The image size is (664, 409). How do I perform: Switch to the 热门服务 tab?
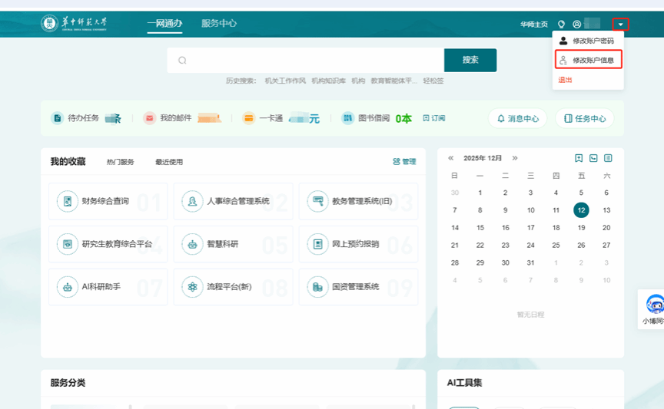[x=120, y=162]
